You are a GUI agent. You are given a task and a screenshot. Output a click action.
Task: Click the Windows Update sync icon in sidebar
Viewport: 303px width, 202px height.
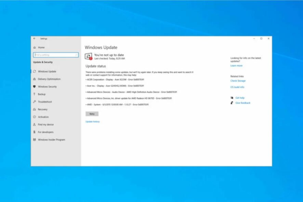tap(35, 72)
